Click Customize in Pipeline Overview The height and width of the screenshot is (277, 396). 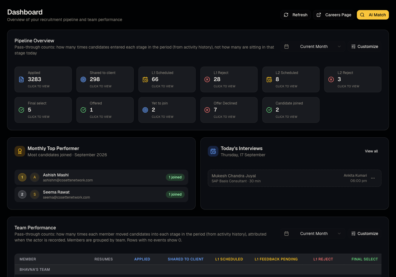(x=365, y=46)
